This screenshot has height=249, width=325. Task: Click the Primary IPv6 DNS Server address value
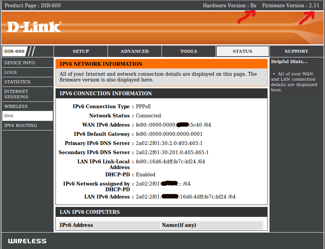[169, 143]
